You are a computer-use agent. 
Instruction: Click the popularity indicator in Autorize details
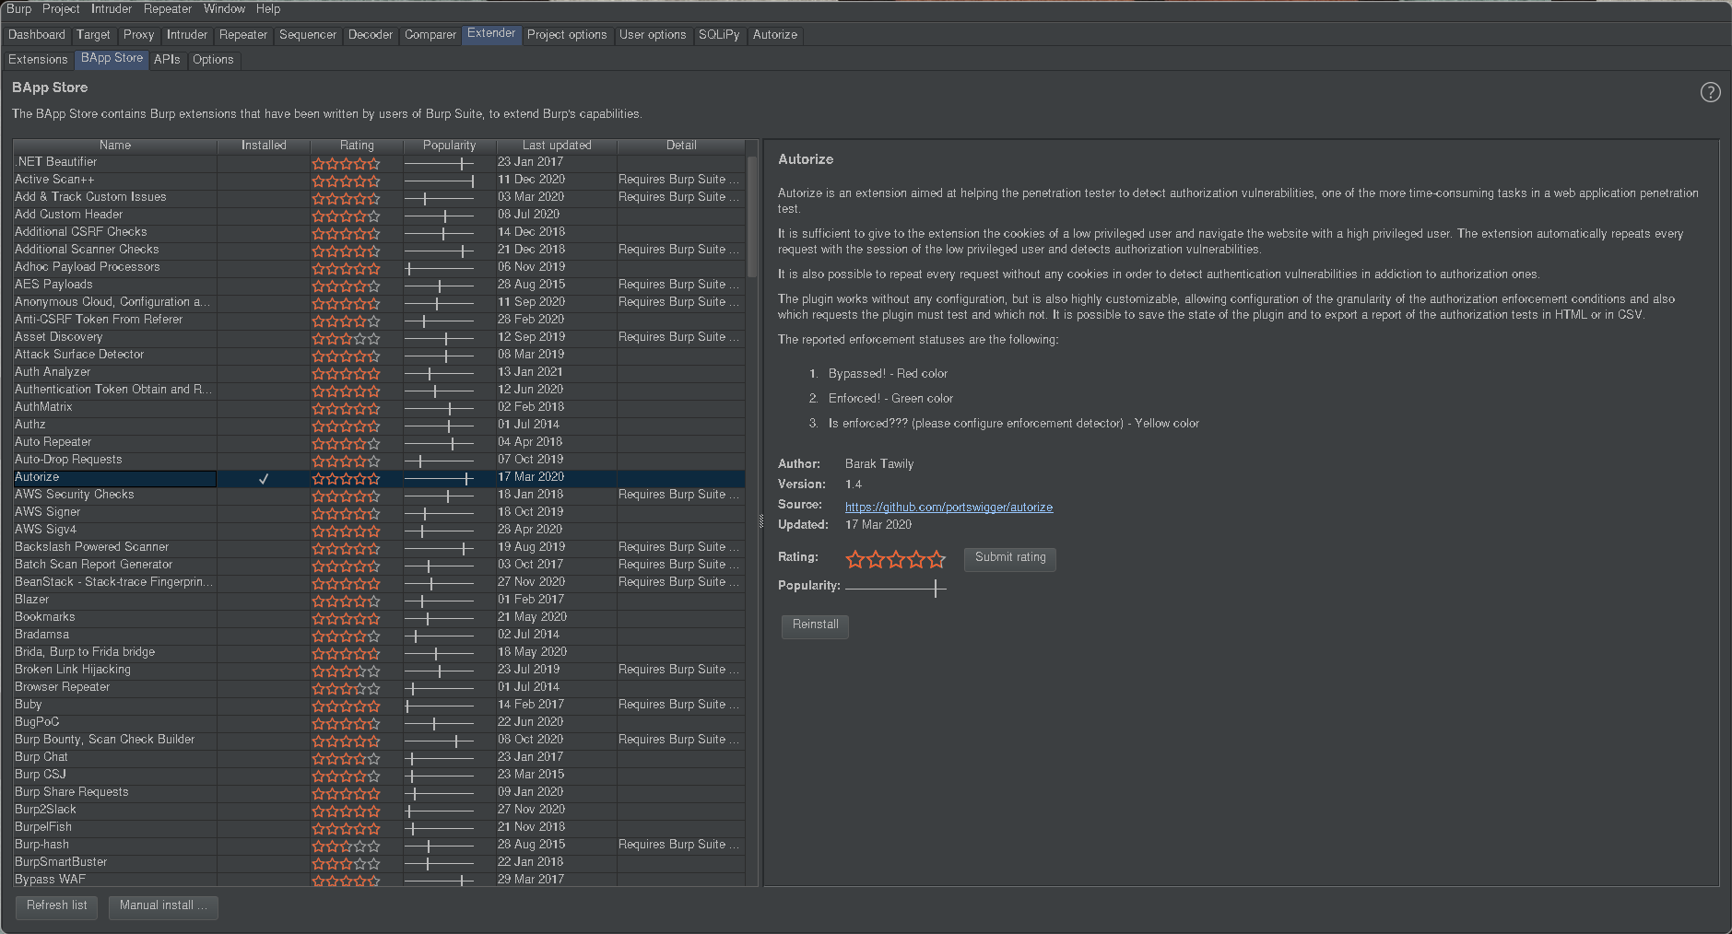pyautogui.click(x=895, y=588)
